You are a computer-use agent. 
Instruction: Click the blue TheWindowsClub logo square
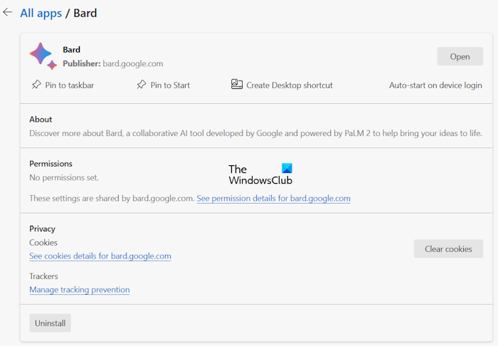point(287,169)
